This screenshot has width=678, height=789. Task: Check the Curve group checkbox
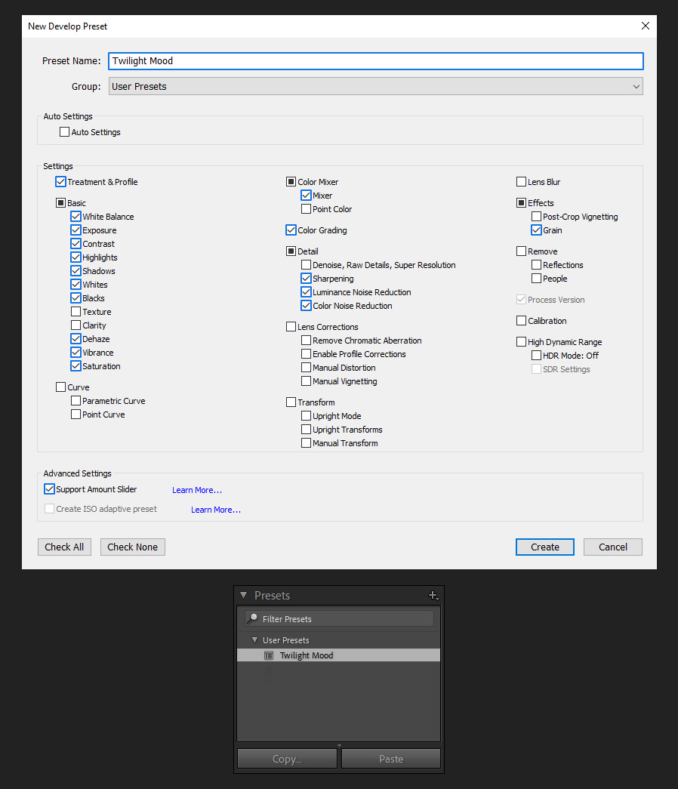click(x=61, y=387)
